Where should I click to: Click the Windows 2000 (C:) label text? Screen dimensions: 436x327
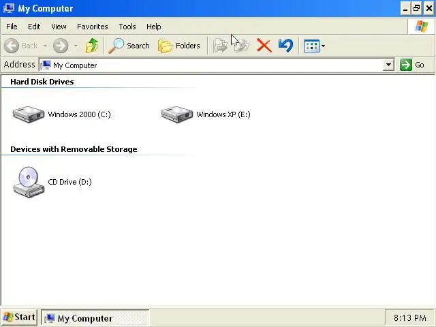[x=79, y=114]
